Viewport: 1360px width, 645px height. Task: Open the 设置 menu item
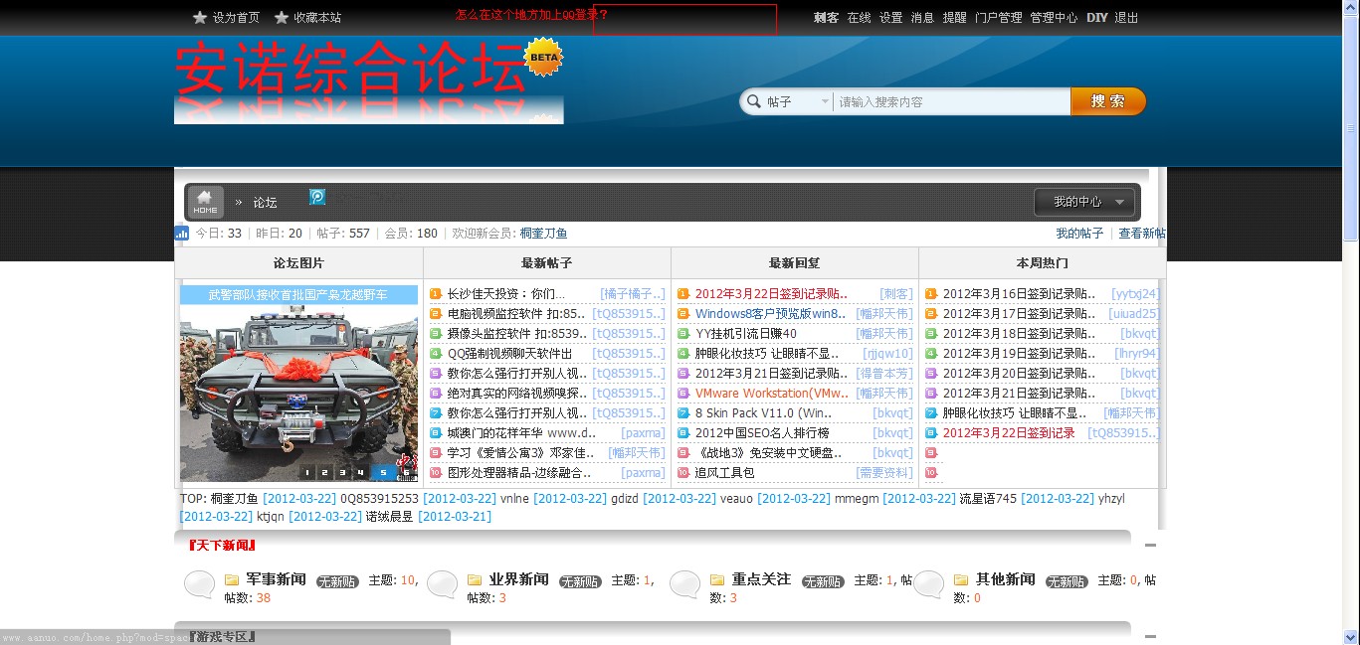[890, 16]
